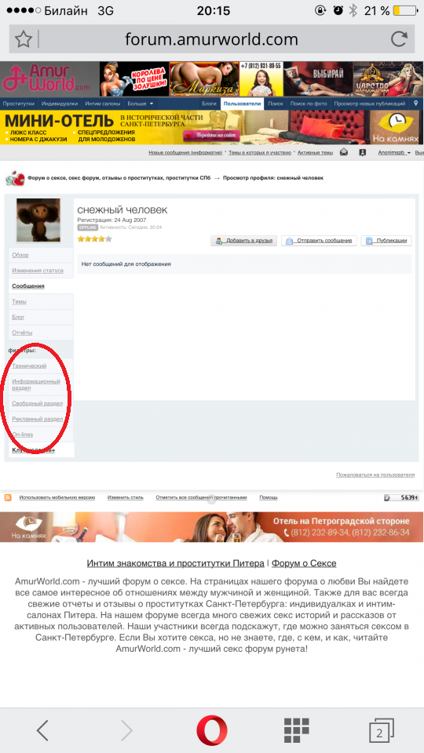The image size is (424, 753).
Task: Reload the page with the refresh icon
Action: click(x=399, y=38)
